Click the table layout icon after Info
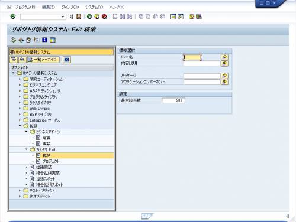This screenshot has height=222, width=296. click(x=53, y=40)
